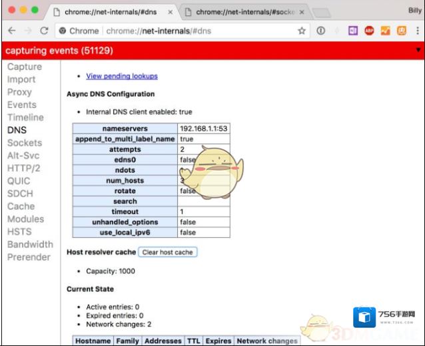
Task: Bookmark this page with the star icon
Action: [302, 31]
